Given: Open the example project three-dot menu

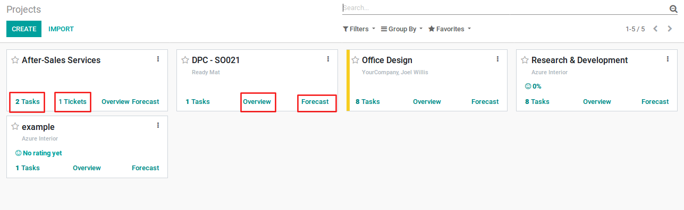Looking at the screenshot, I should [158, 126].
